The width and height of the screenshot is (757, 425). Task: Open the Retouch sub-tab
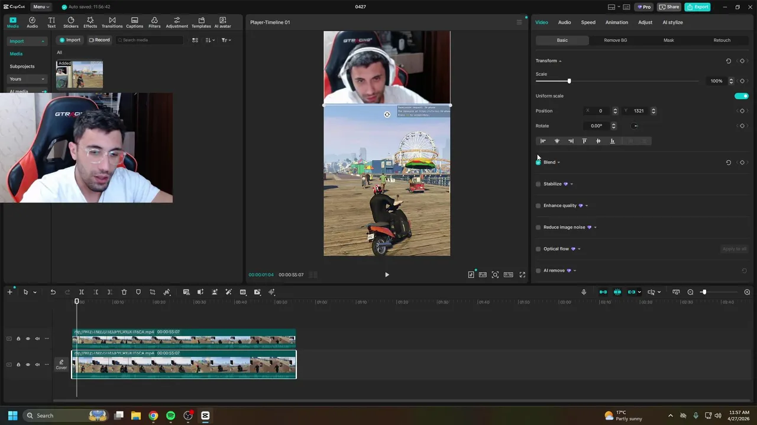point(722,40)
